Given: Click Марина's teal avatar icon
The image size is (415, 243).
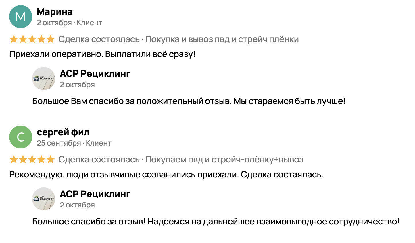Looking at the screenshot, I should click(20, 17).
